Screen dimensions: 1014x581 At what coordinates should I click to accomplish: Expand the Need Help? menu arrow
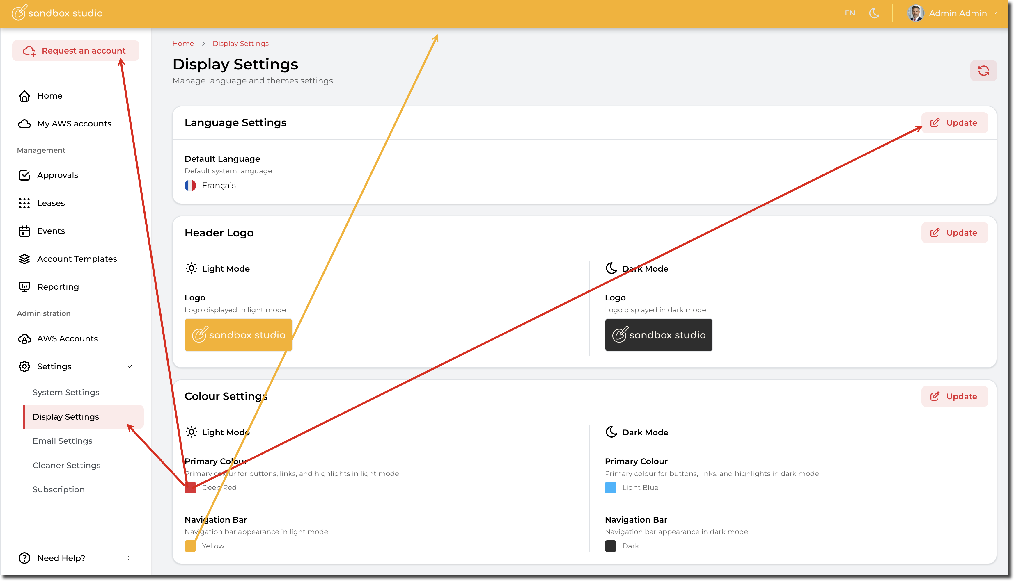coord(129,558)
